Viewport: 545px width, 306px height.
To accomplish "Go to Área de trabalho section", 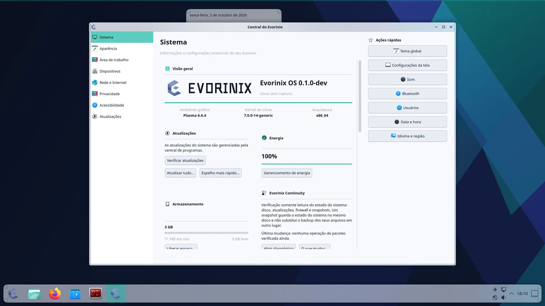I will pyautogui.click(x=122, y=60).
